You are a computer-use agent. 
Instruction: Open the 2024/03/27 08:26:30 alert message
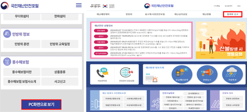[x=150, y=48]
